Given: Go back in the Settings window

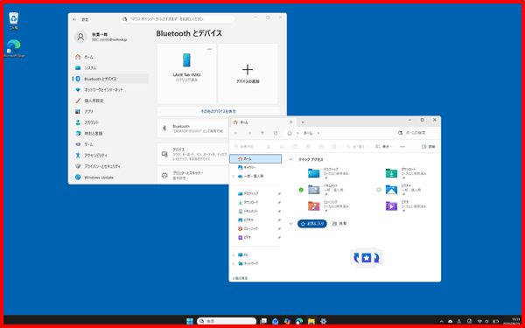Looking at the screenshot, I should [74, 20].
